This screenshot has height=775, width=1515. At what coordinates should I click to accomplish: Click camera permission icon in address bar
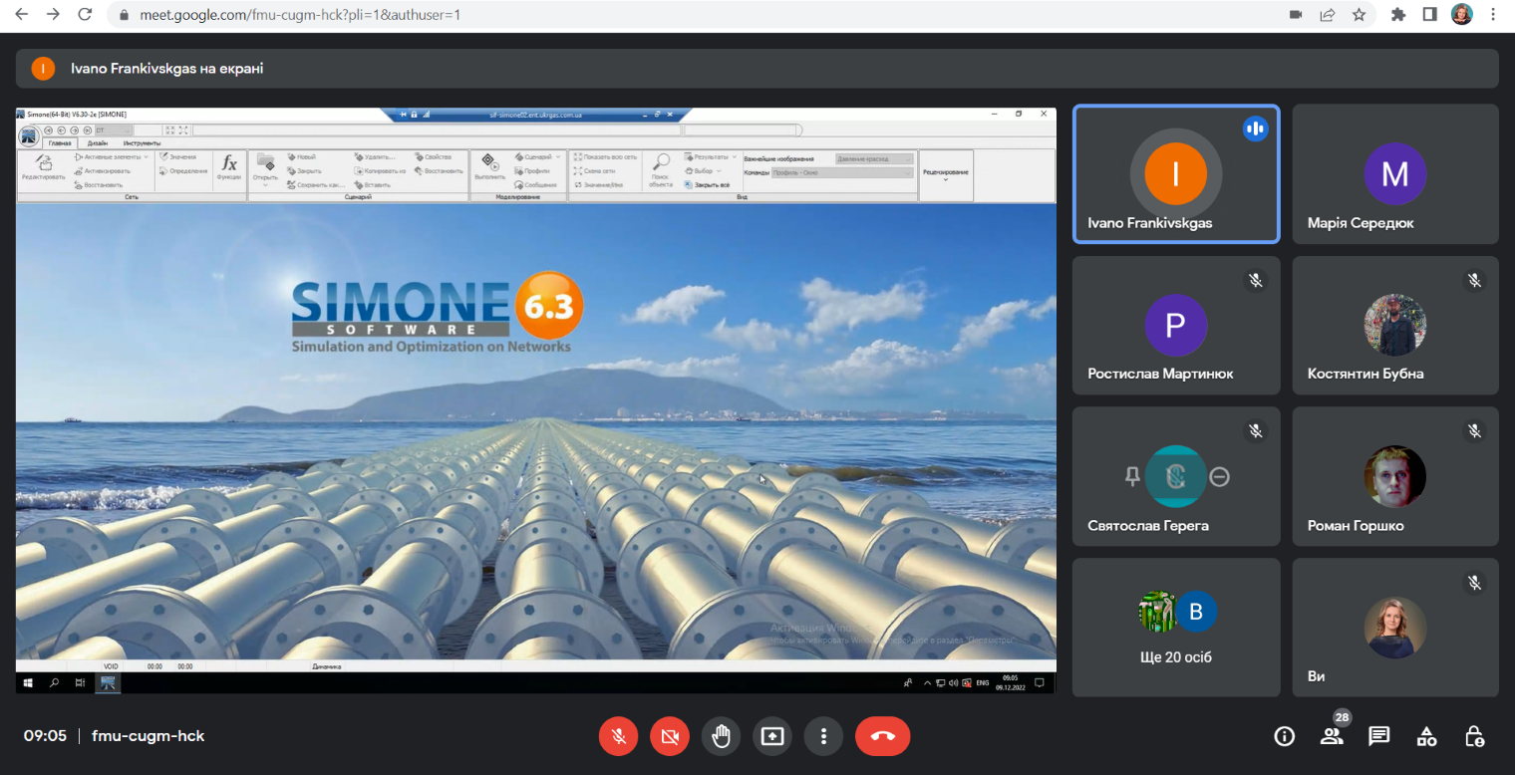(x=1296, y=15)
